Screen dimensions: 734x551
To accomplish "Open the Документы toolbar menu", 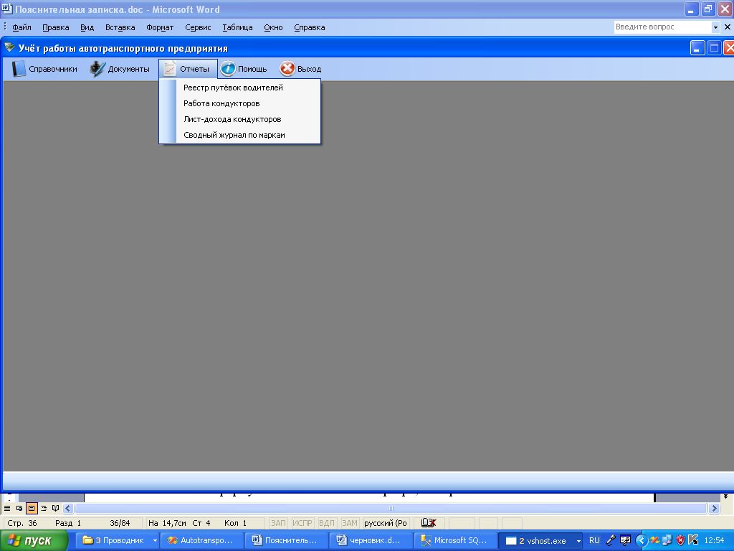I will coord(120,69).
